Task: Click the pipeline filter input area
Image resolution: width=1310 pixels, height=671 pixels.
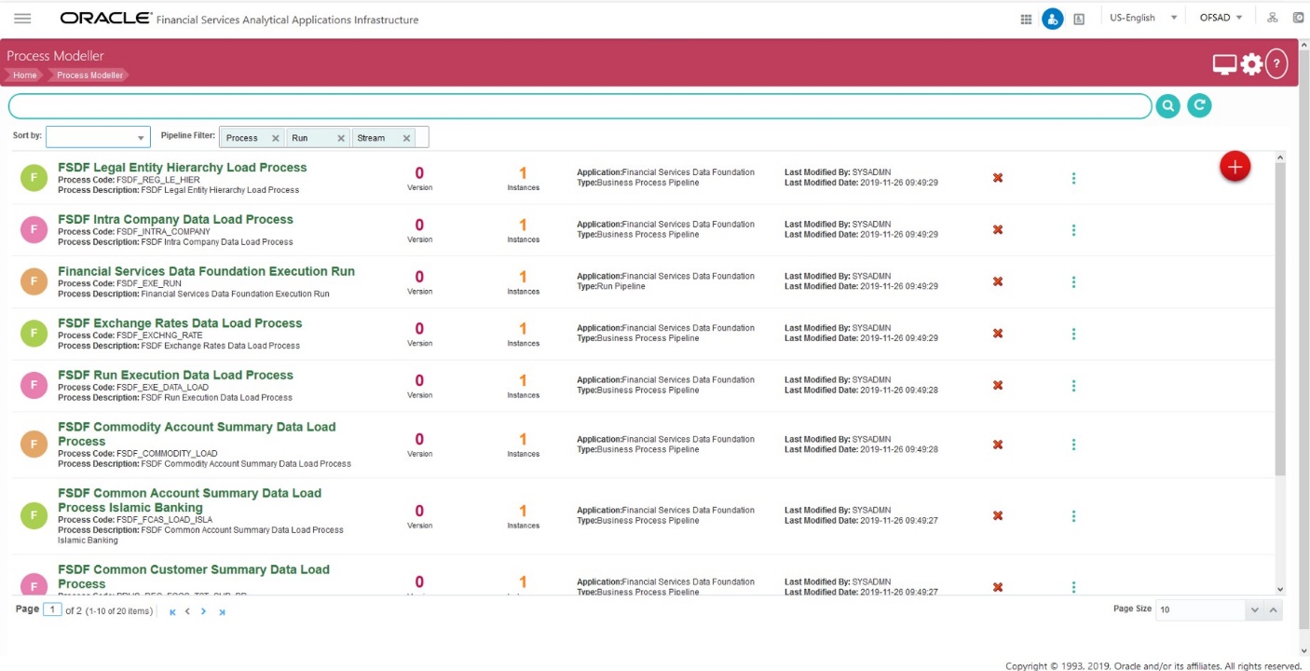Action: pos(324,137)
